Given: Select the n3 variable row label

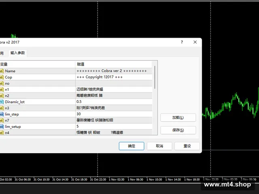Looking at the screenshot, I should click(7, 108).
